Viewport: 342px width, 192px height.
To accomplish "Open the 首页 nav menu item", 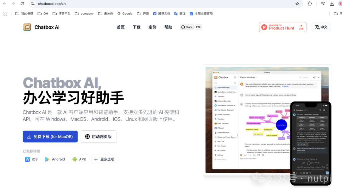I will [x=121, y=27].
